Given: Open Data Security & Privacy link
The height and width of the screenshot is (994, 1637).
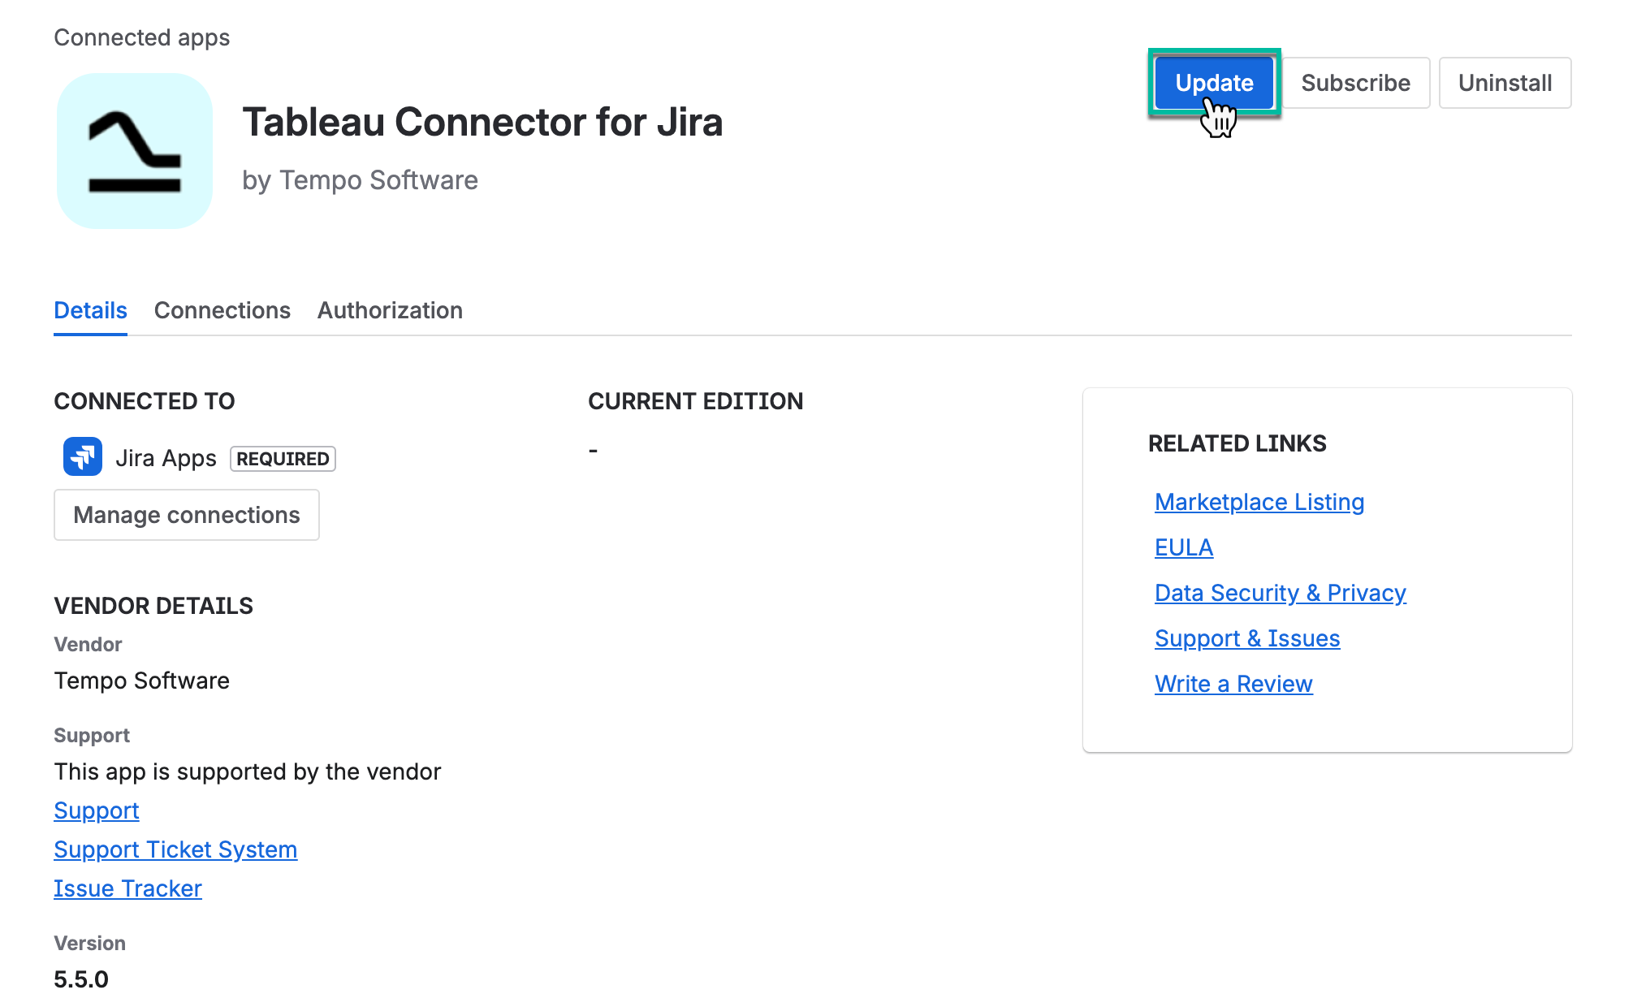Looking at the screenshot, I should tap(1281, 593).
